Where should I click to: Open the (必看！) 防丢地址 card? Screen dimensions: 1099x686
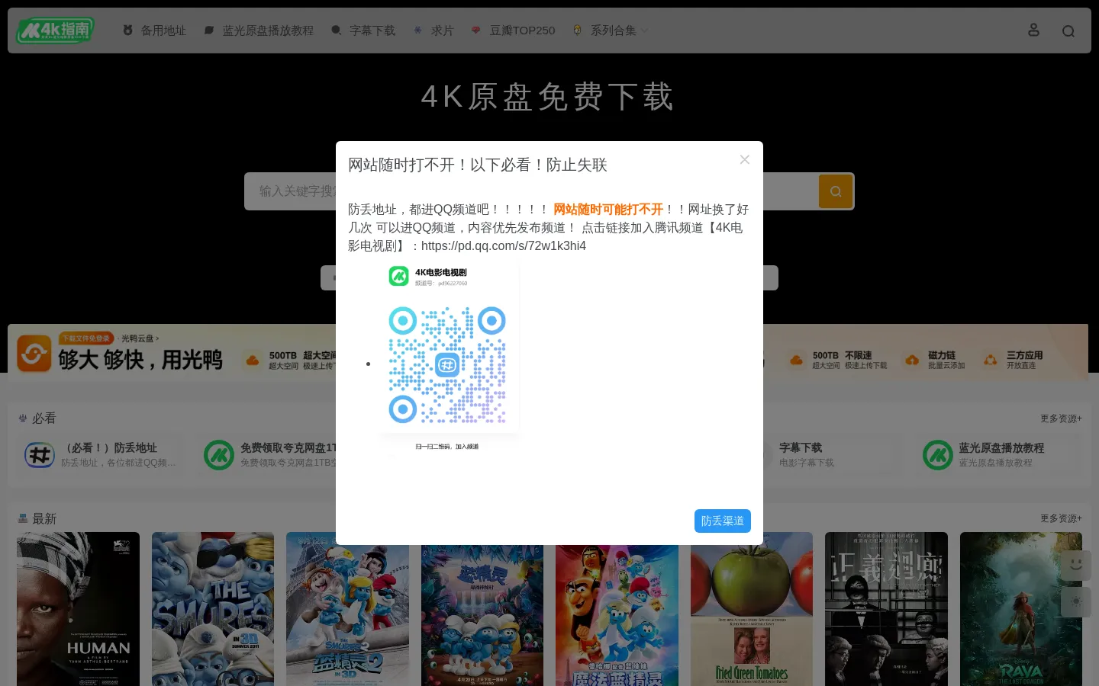click(x=102, y=455)
